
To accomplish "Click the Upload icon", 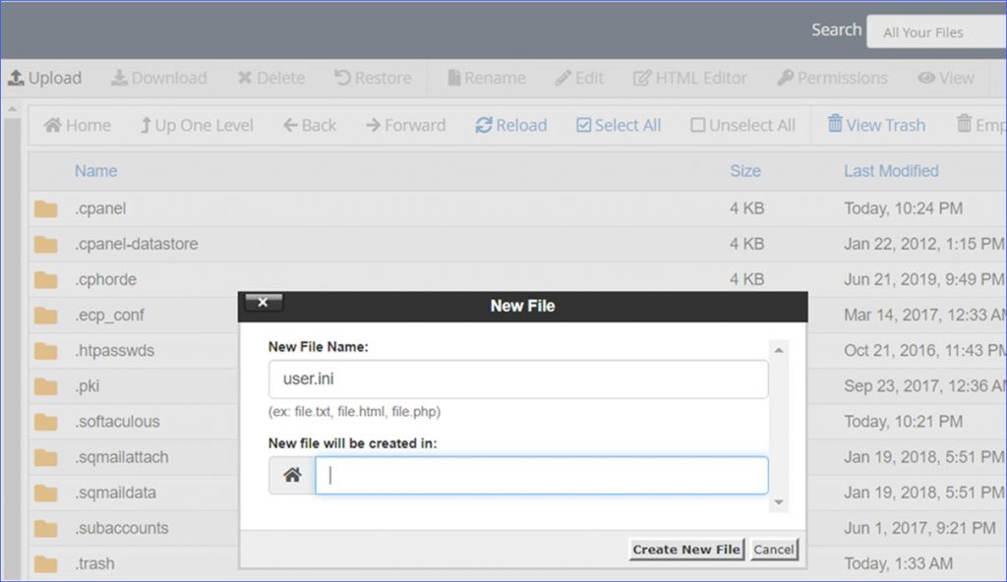I will 19,78.
